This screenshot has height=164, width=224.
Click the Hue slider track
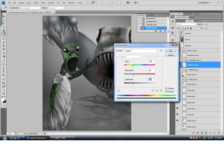pyautogui.click(x=140, y=65)
